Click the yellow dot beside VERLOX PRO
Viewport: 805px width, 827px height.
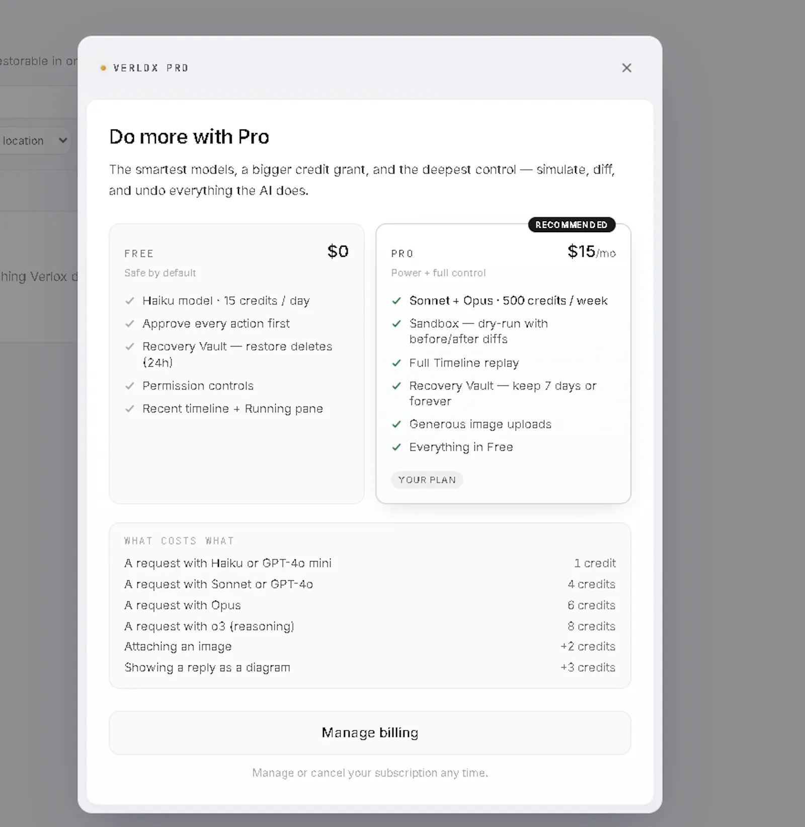103,68
